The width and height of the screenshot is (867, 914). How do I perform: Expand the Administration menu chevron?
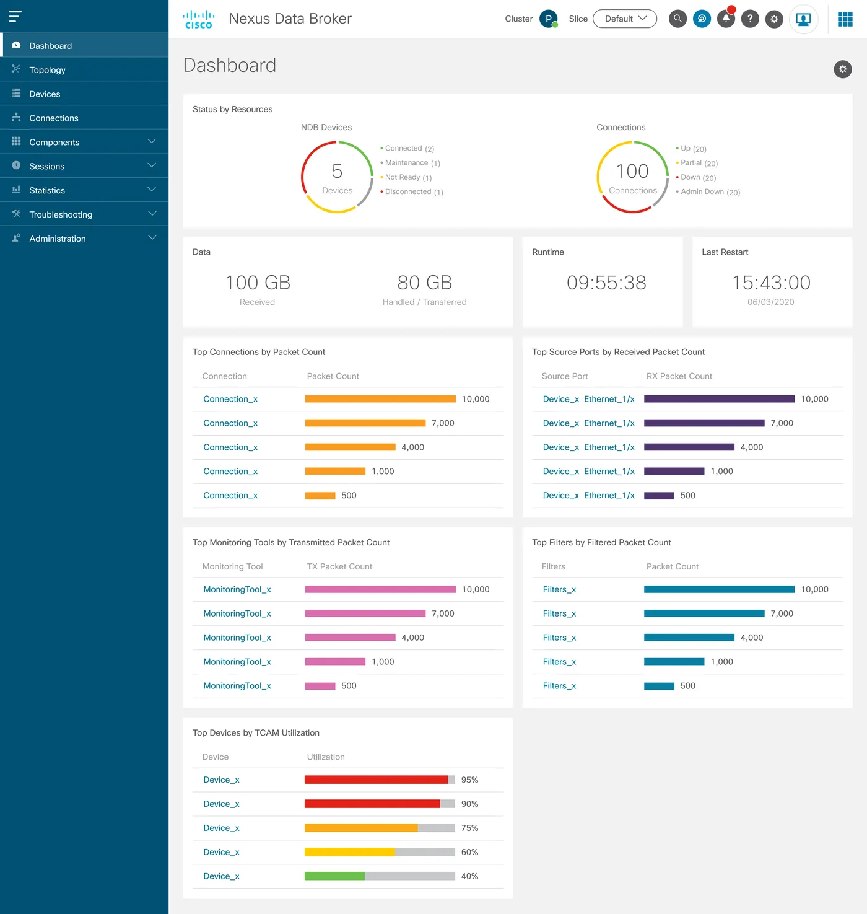(152, 238)
